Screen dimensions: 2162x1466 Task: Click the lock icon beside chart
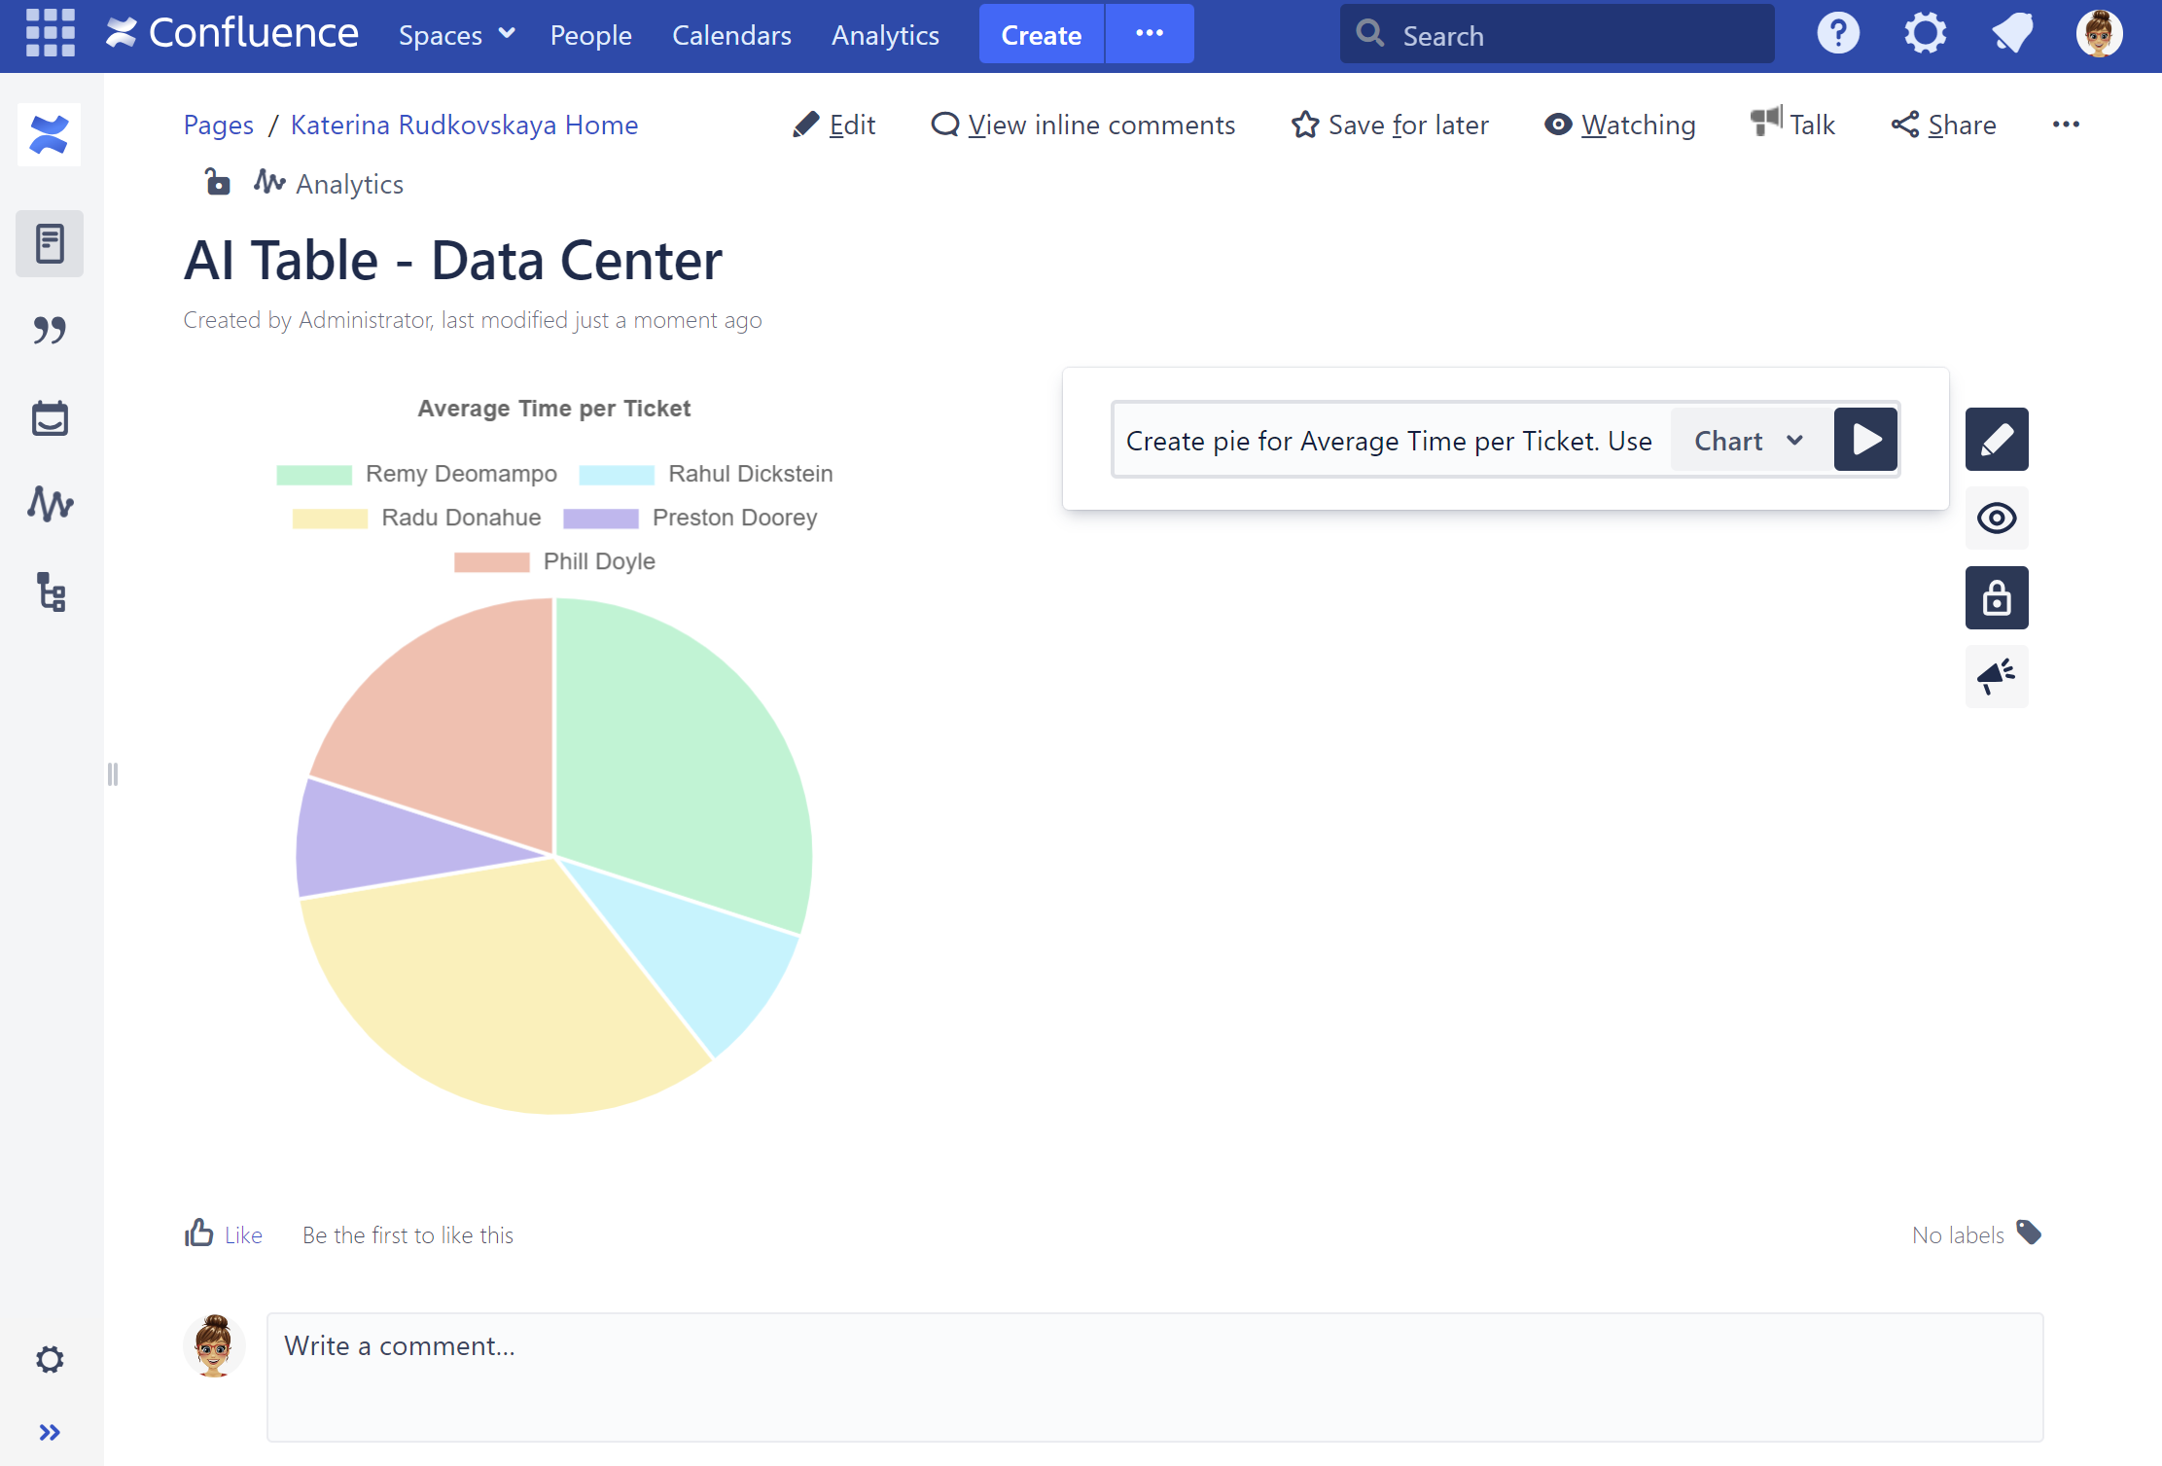(1996, 597)
